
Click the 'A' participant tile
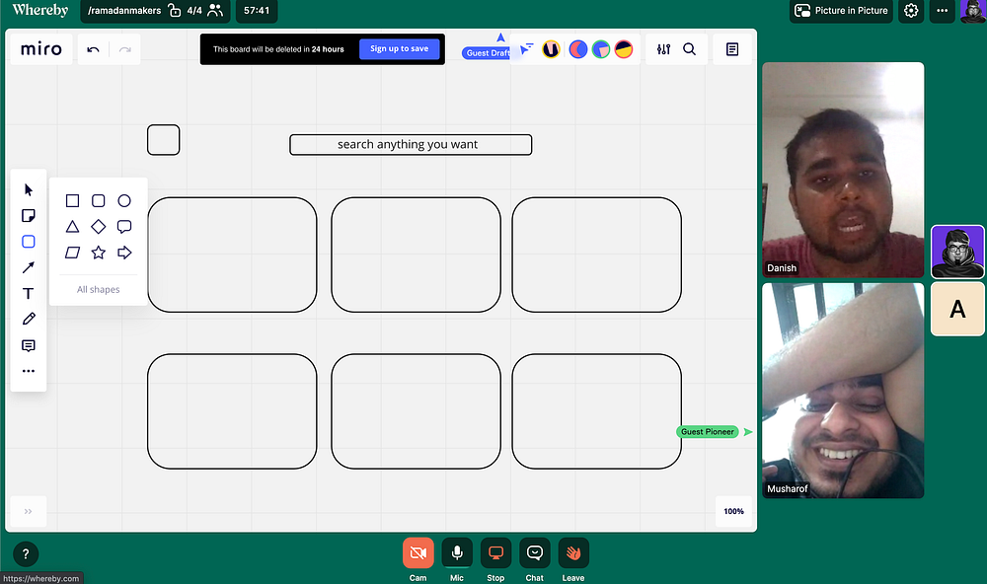(958, 309)
